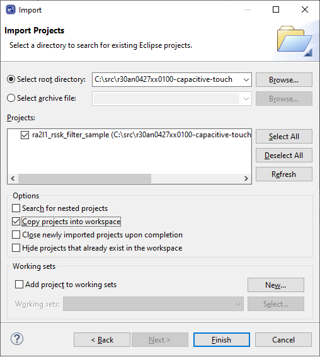Image resolution: width=320 pixels, height=357 pixels.
Task: Tick Hide projects that already exist option
Action: (16, 248)
